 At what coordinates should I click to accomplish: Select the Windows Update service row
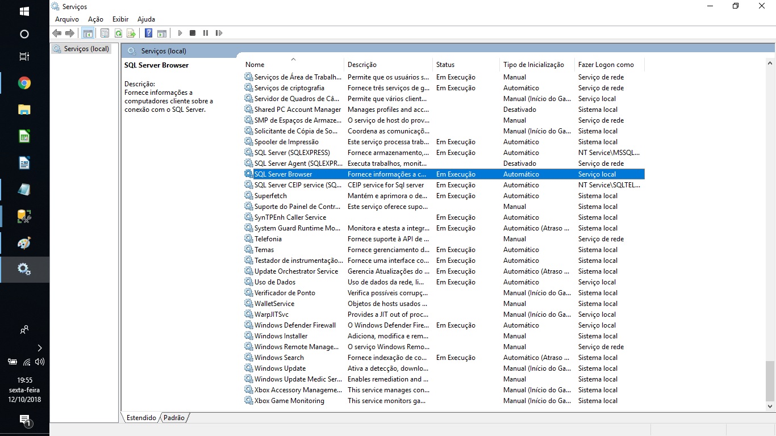pos(444,368)
